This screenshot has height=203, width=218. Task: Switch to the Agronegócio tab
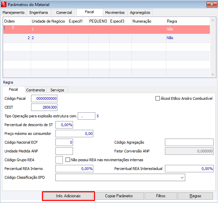140,12
